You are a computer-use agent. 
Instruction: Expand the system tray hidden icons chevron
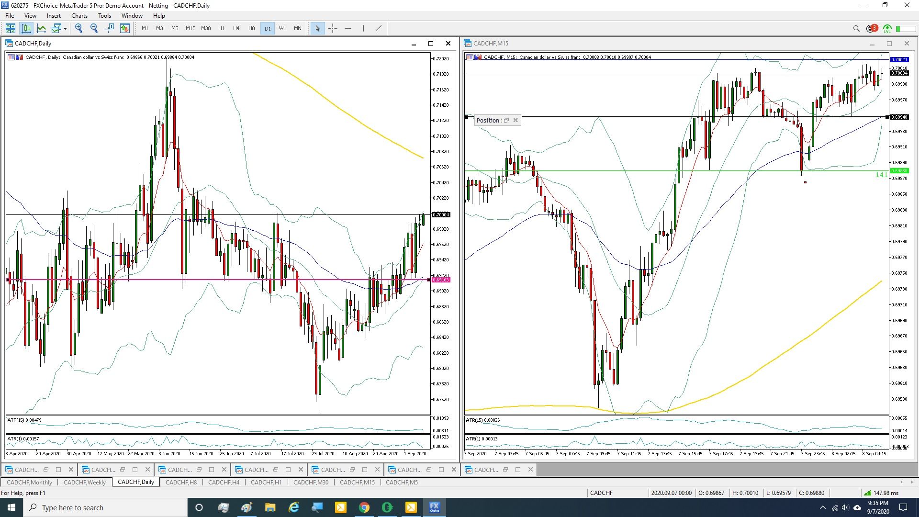click(x=822, y=507)
